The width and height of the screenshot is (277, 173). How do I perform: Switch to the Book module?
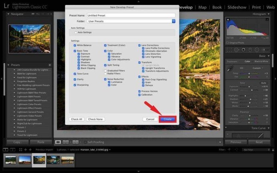tap(217, 7)
